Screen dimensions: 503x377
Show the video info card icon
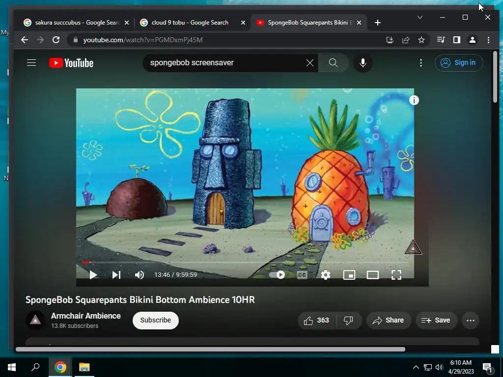[x=414, y=100]
